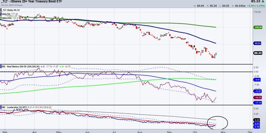Image resolution: width=266 pixels, height=133 pixels.
Task: Click the Dec label on time axis
Action: tap(250, 131)
